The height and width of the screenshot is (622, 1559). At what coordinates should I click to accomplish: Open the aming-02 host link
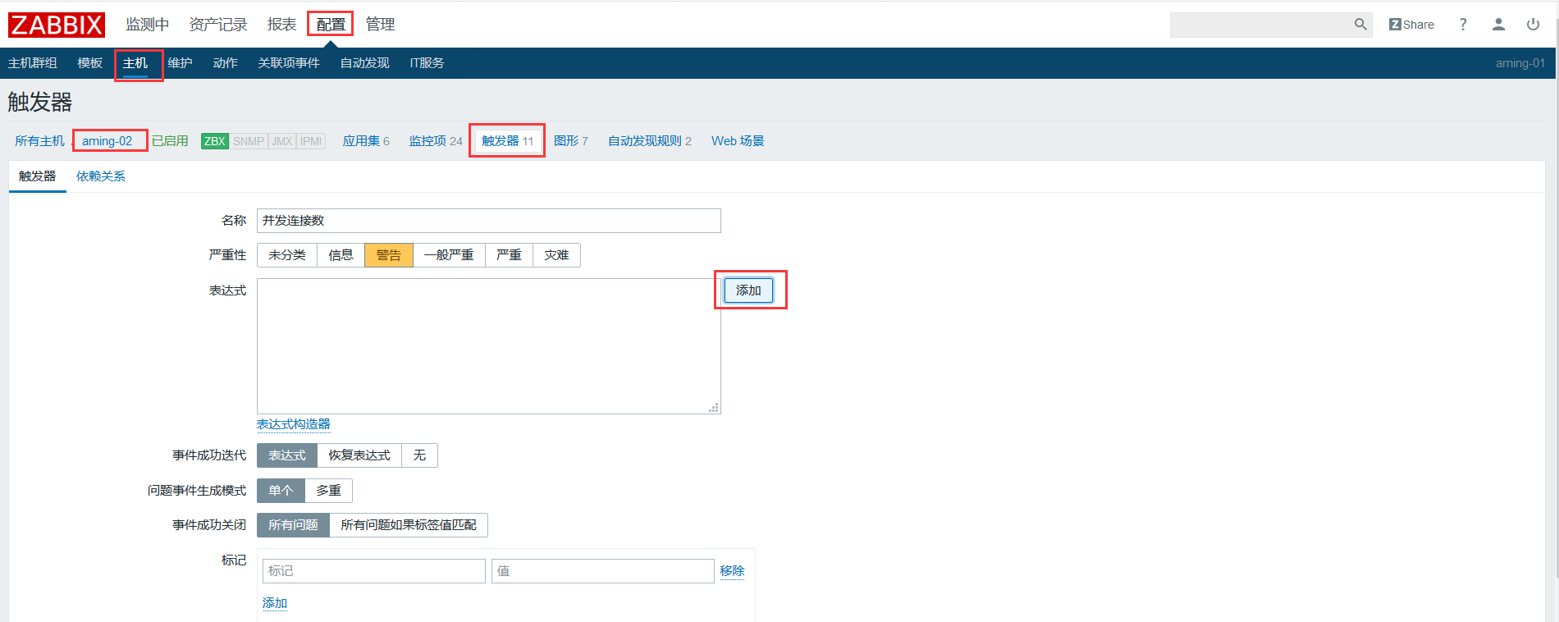(x=107, y=141)
